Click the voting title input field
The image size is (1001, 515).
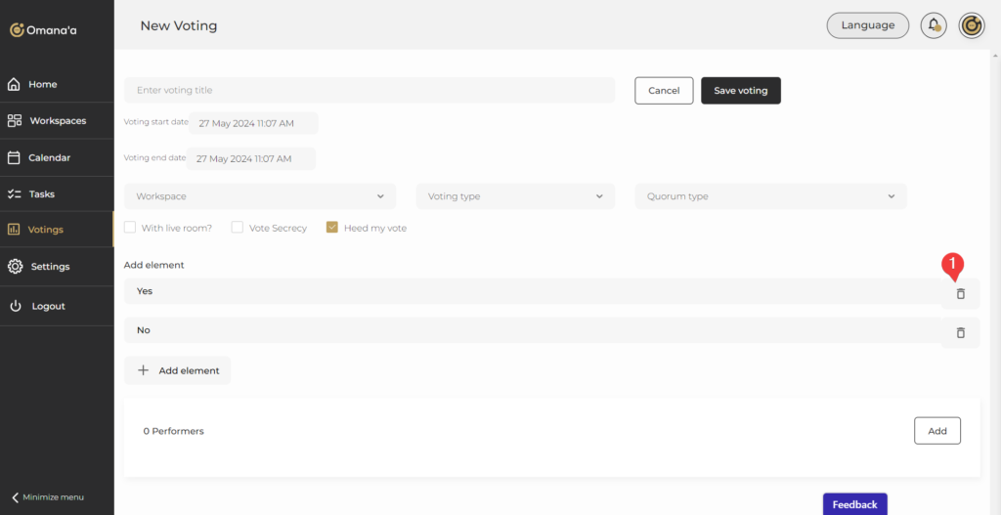370,90
